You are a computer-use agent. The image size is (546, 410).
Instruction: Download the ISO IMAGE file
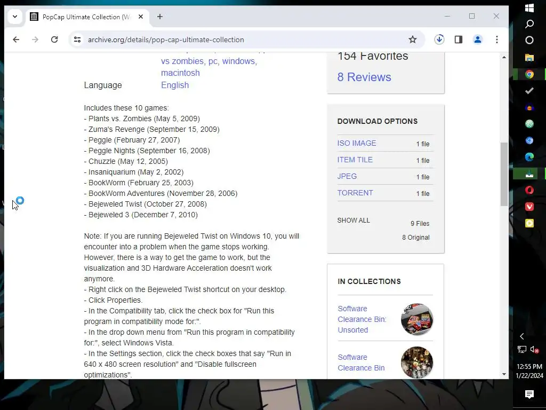click(x=357, y=143)
